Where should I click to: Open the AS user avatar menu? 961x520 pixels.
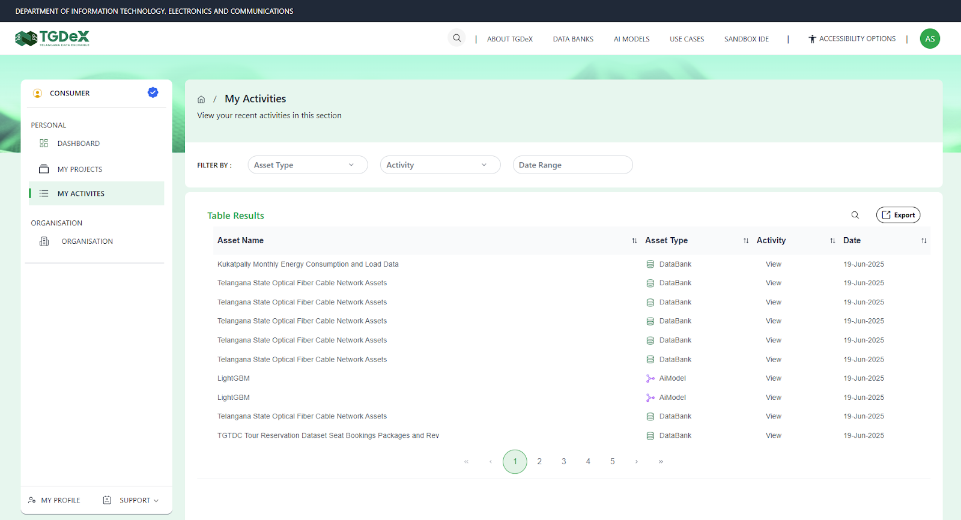point(929,38)
